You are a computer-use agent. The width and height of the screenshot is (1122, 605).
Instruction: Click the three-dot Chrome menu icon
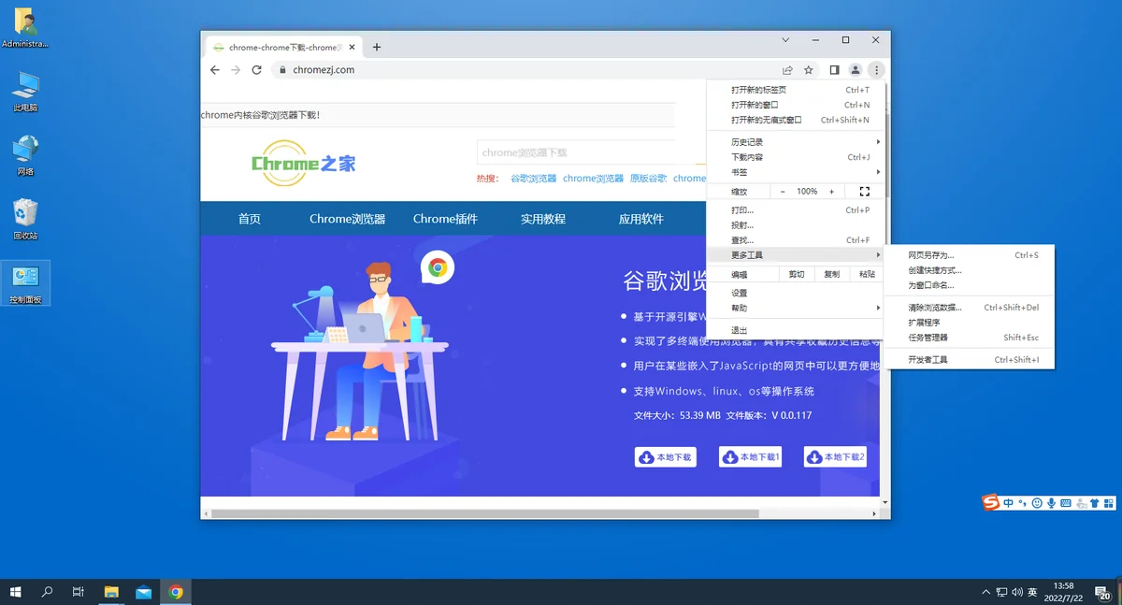876,70
